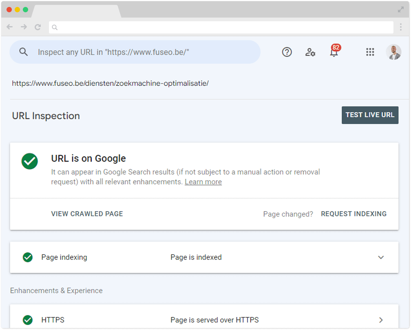
Task: Click the green check icon beside HTTPS
Action: click(28, 320)
